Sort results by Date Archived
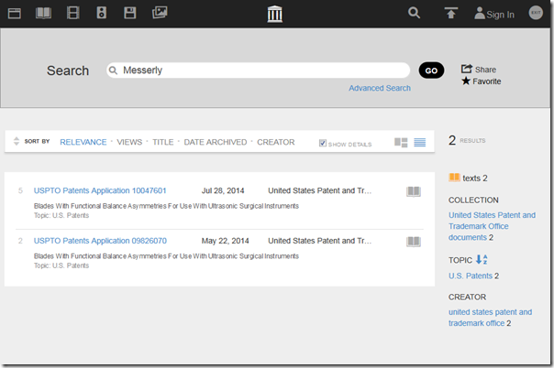The image size is (554, 368). tap(216, 142)
